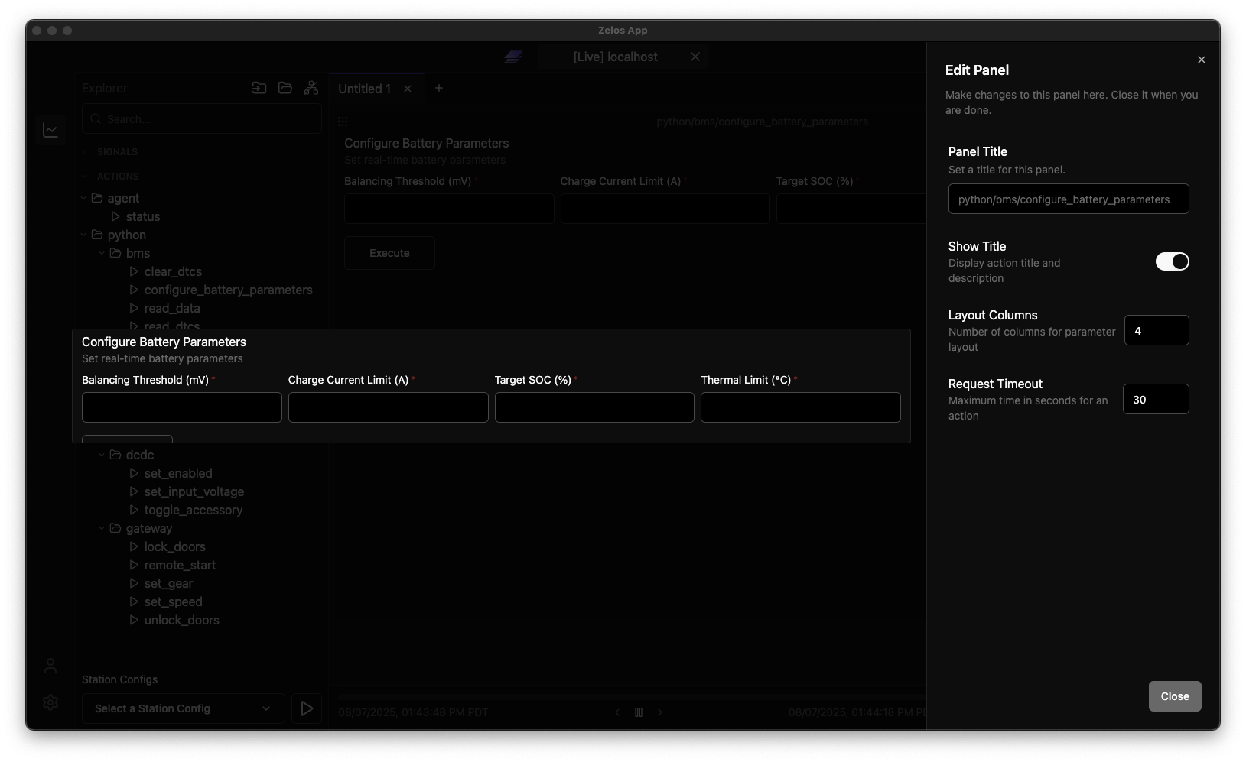Image resolution: width=1246 pixels, height=762 pixels.
Task: Collapse the gateway folder
Action: click(102, 528)
